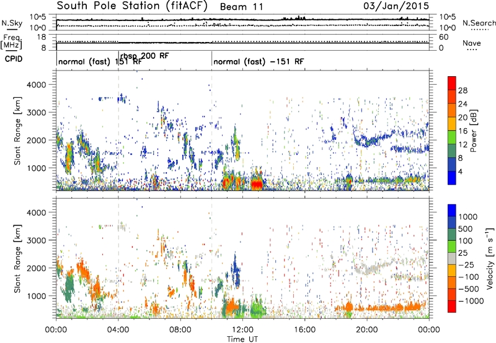Click the 03/Jan/2015 date text
This screenshot has height=343, width=496.
click(x=396, y=6)
